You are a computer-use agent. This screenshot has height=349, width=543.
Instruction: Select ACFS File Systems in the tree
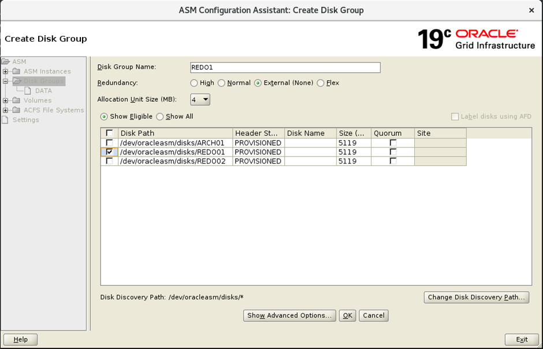pyautogui.click(x=54, y=110)
